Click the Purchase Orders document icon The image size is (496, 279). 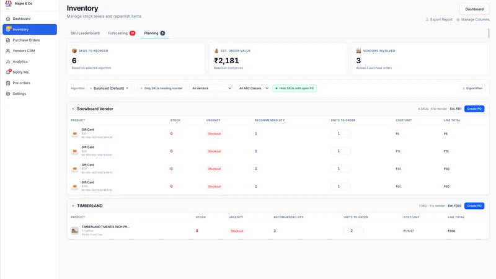coord(8,40)
